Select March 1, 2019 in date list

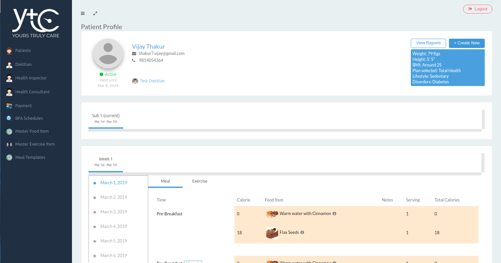113,183
